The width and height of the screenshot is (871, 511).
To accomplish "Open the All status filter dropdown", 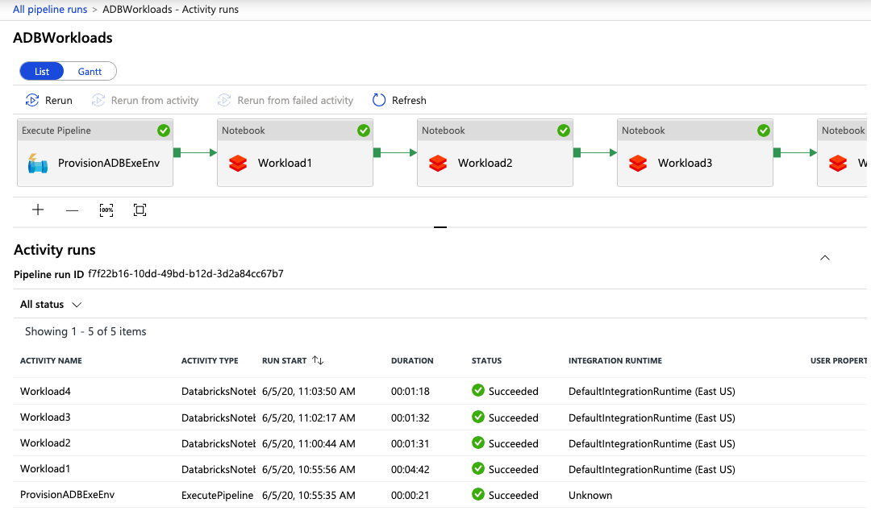I will (51, 304).
